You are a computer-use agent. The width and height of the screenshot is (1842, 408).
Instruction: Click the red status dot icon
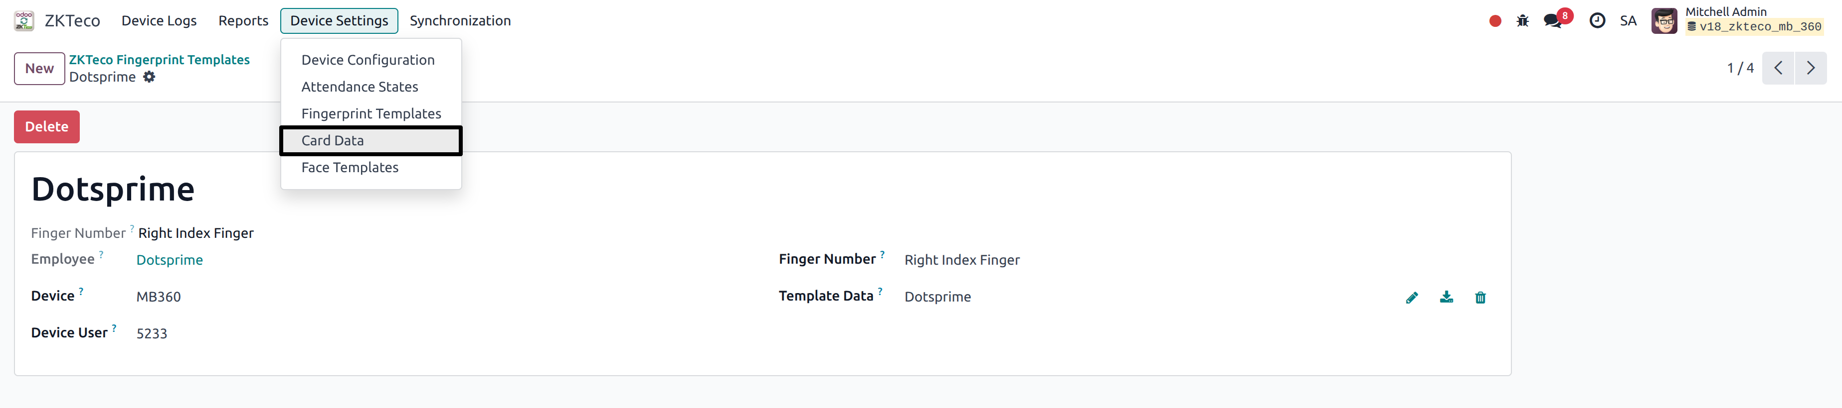[x=1496, y=21]
